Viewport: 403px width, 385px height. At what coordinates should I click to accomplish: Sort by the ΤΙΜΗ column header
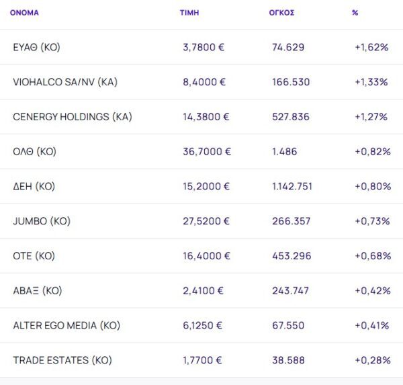tap(189, 13)
